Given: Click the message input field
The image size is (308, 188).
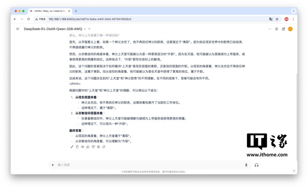Looking at the screenshot, I should (x=145, y=165).
